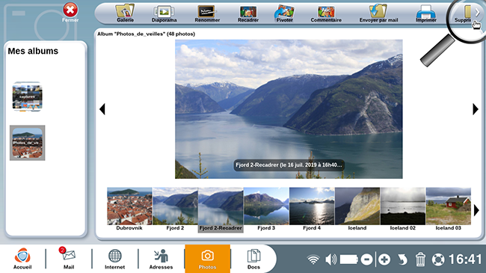Open the Mail tab
Viewport: 486px width, 273px height.
[x=69, y=259]
